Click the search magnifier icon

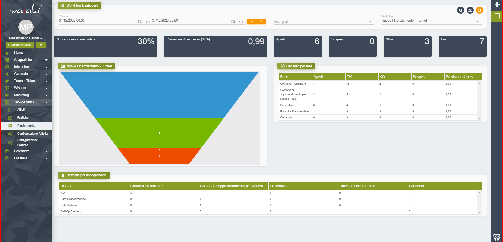pos(461,10)
